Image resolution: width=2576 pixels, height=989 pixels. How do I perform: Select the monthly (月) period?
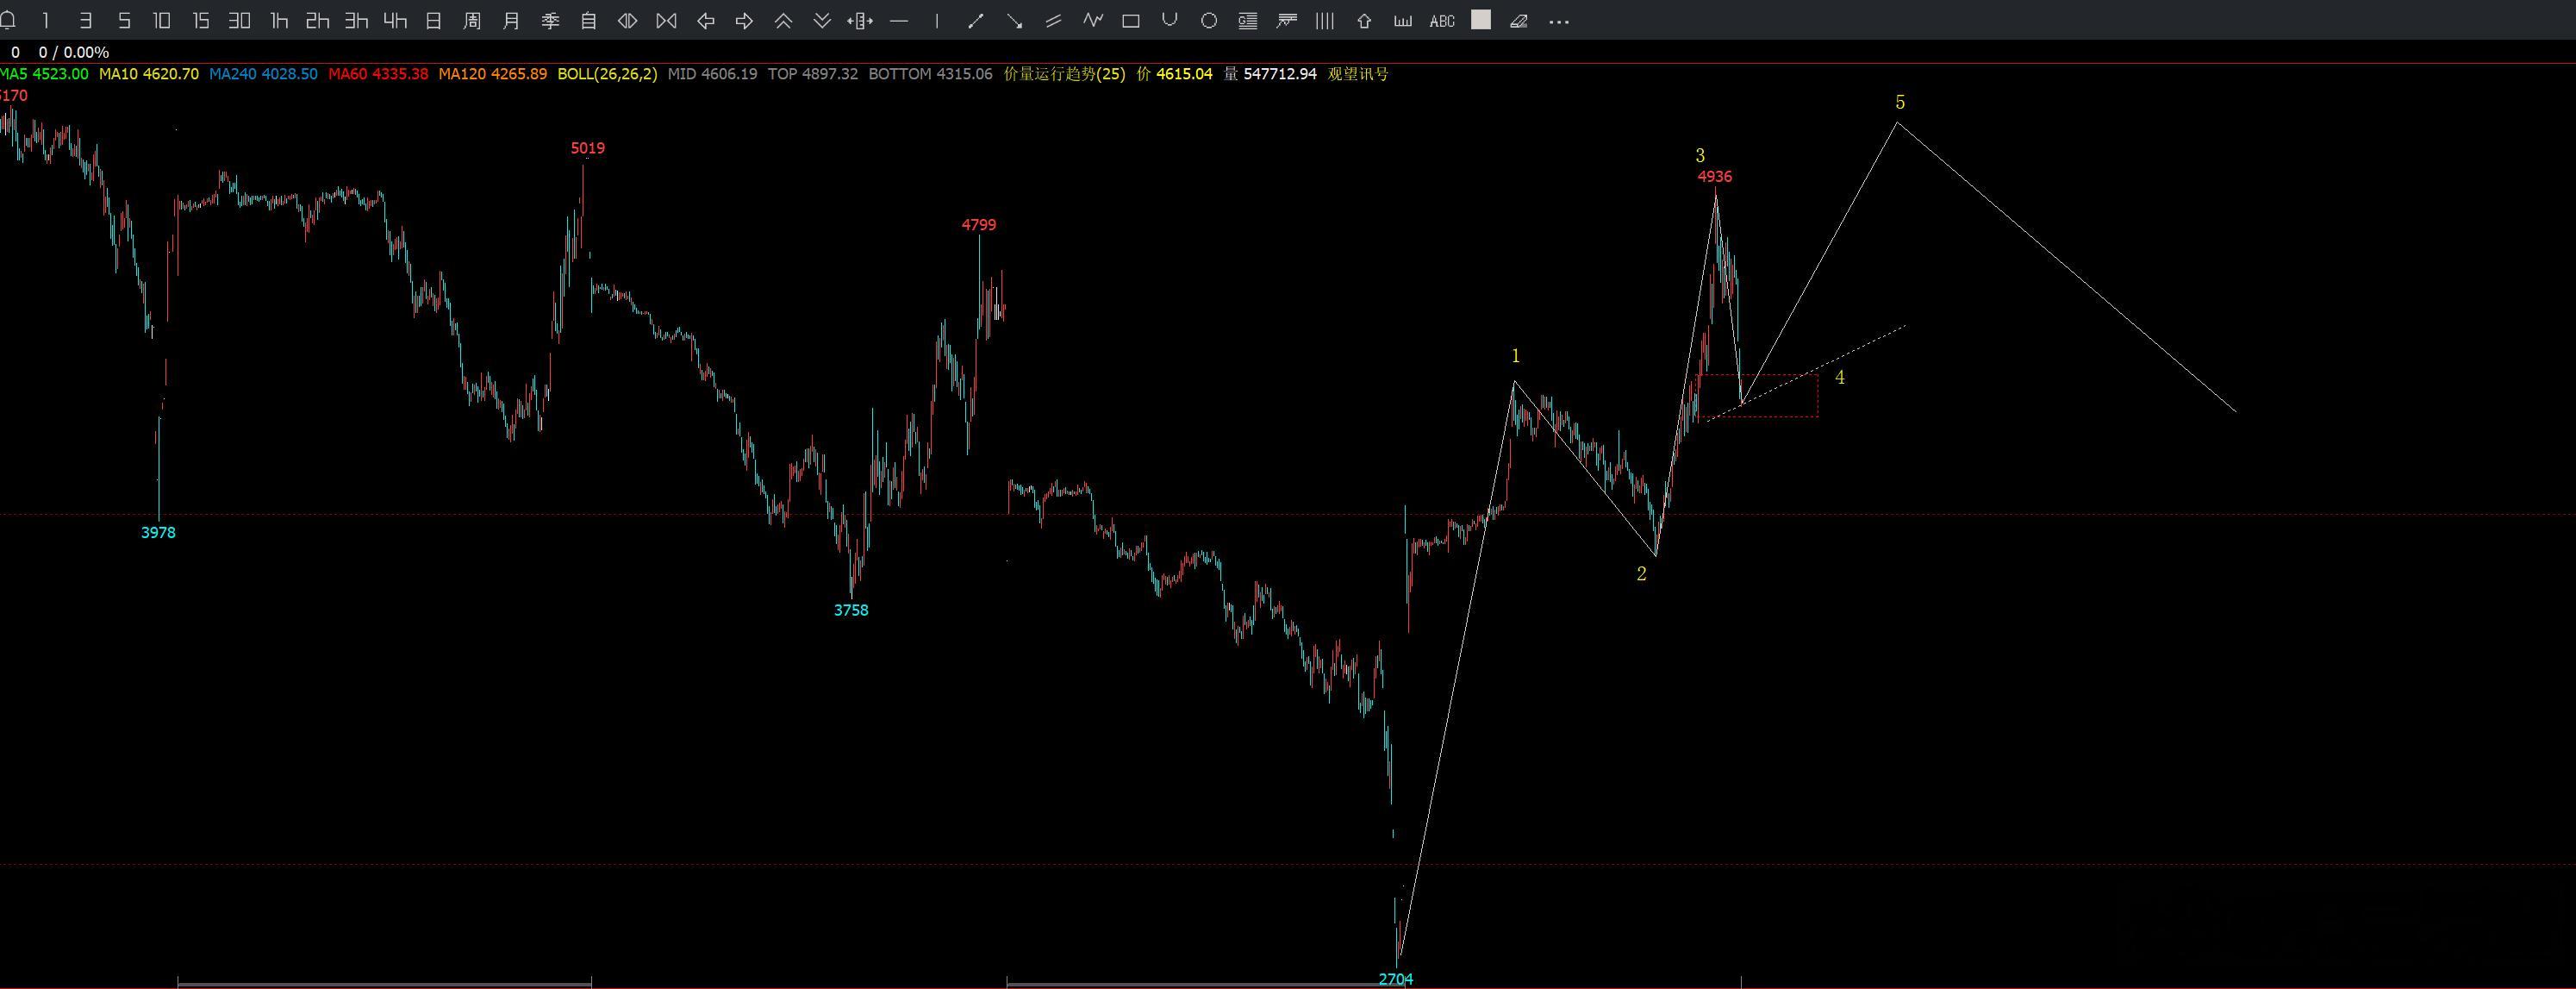coord(511,21)
